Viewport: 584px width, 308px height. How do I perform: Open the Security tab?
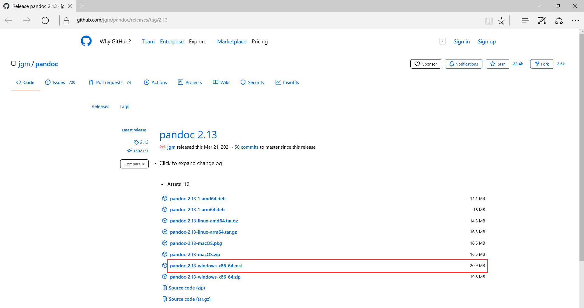[252, 83]
